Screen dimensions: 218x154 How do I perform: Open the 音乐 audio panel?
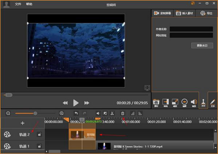pos(194,103)
